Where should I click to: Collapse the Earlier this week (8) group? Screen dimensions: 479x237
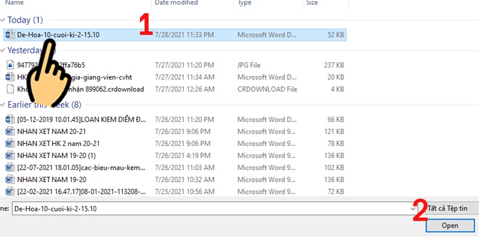click(3, 105)
